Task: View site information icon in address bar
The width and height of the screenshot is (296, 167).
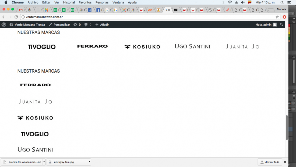Action: (23, 17)
